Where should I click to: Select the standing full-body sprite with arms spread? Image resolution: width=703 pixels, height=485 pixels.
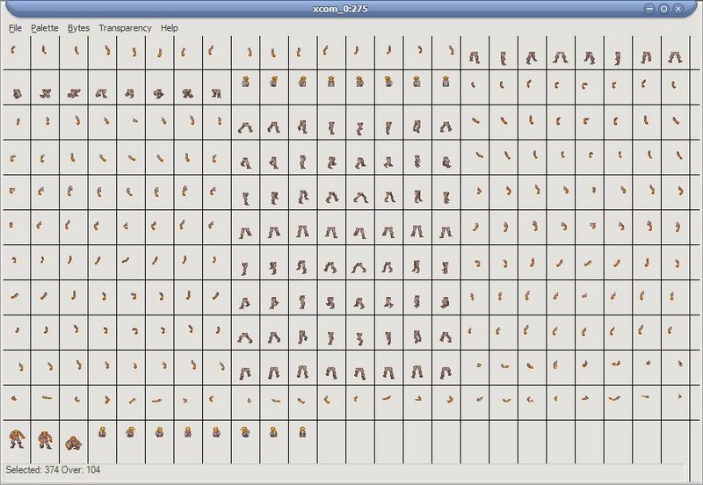point(17,438)
